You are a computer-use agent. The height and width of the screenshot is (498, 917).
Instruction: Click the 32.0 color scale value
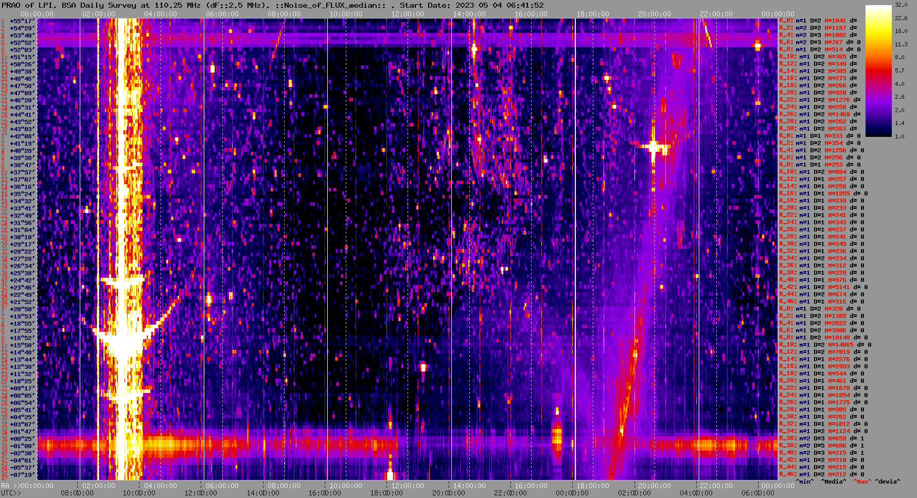(x=901, y=5)
